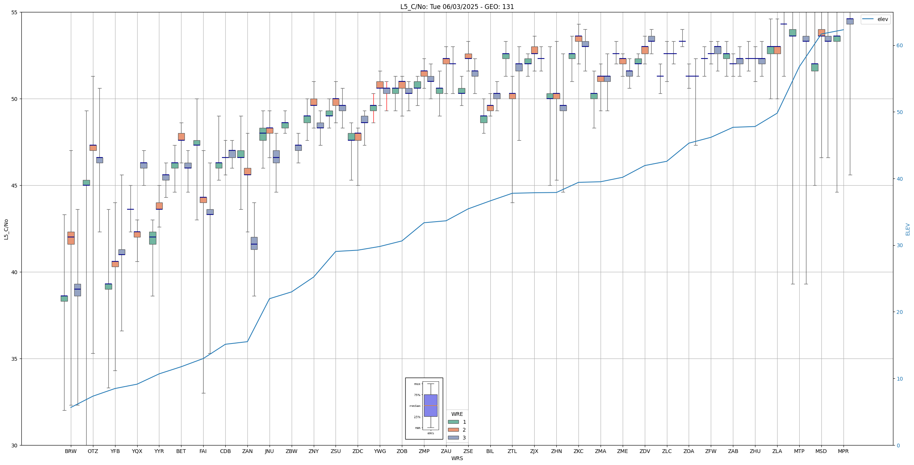Click the BRW station tick label
The image size is (914, 465).
click(70, 451)
